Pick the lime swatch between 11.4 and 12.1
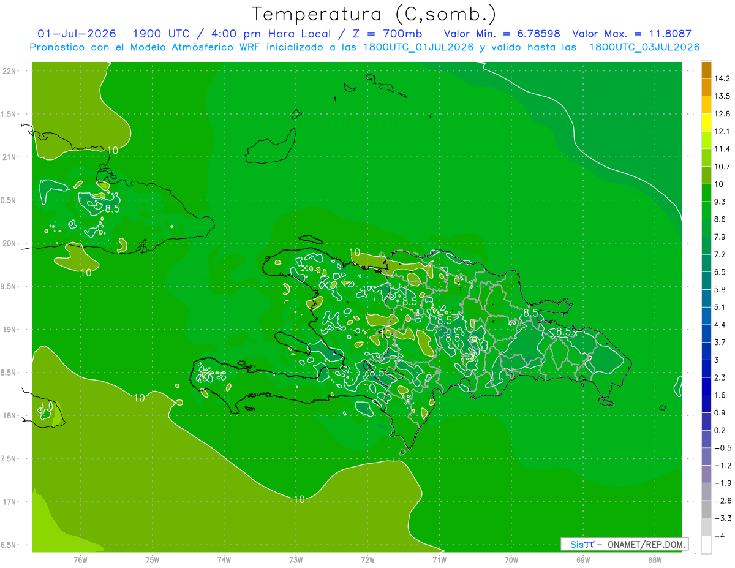Screen dimensions: 735x568 pos(706,140)
